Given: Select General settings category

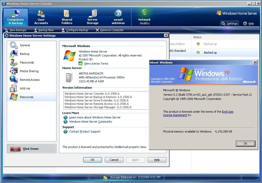Looking at the screenshot, I should click(x=32, y=45).
